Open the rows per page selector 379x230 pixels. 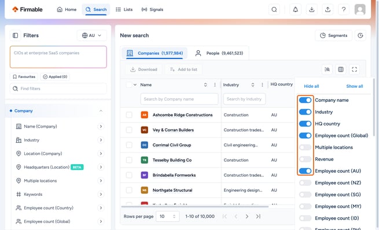168,217
